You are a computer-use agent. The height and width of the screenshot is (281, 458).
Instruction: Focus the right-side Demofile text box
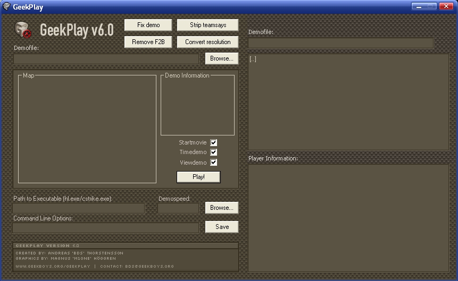[x=340, y=43]
